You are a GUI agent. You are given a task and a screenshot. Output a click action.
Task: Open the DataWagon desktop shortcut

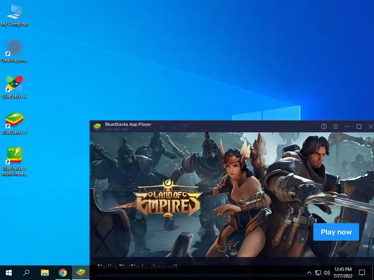pos(14,51)
